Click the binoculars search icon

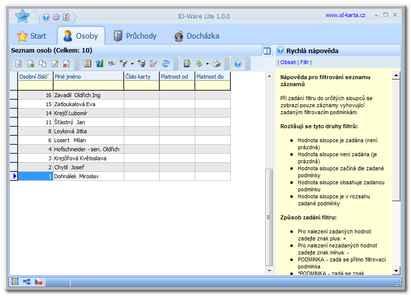click(x=112, y=64)
